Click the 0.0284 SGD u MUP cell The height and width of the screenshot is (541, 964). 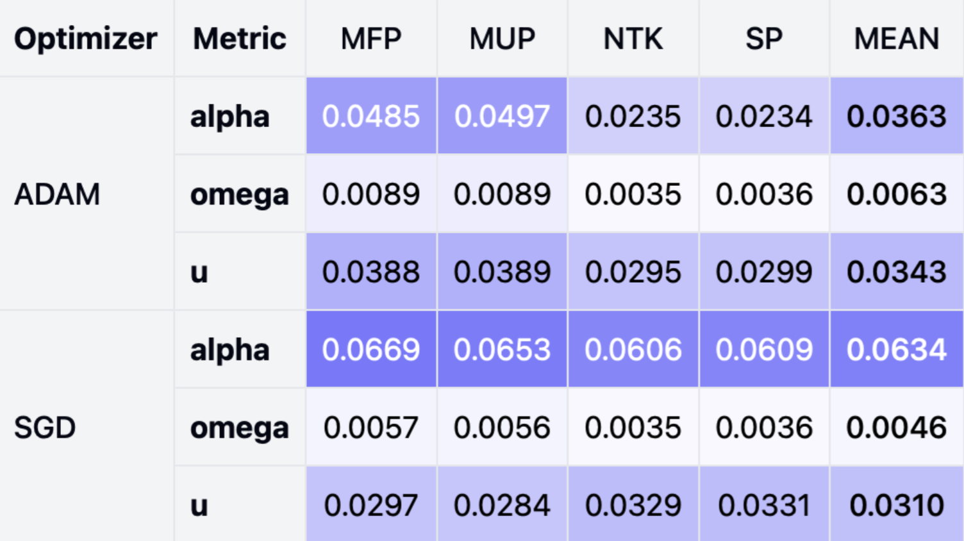click(502, 505)
